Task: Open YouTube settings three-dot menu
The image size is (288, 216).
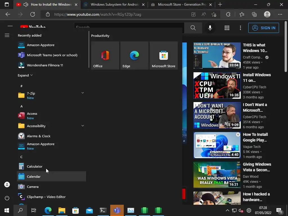Action: tap(240, 28)
